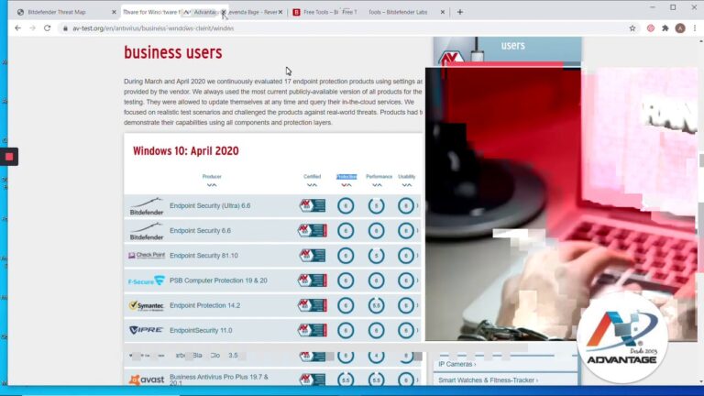
Task: Close the Free Tools Bitdefender Labs tab
Action: (442, 12)
